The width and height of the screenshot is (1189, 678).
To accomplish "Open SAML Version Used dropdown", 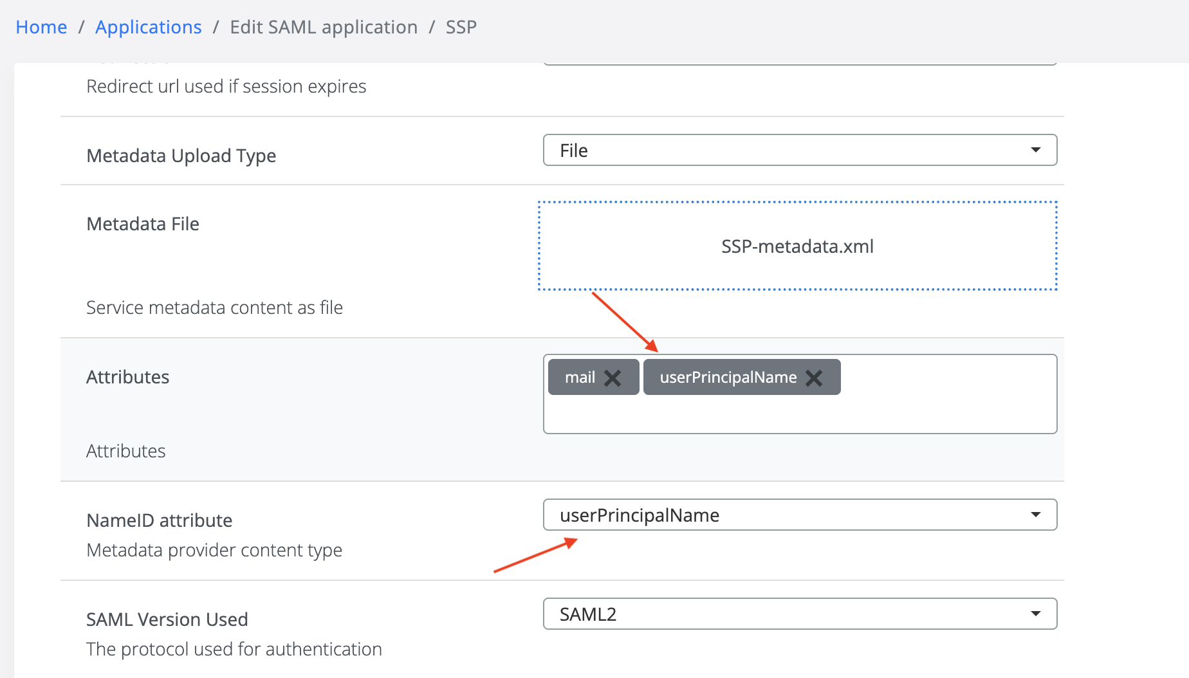I will [800, 614].
